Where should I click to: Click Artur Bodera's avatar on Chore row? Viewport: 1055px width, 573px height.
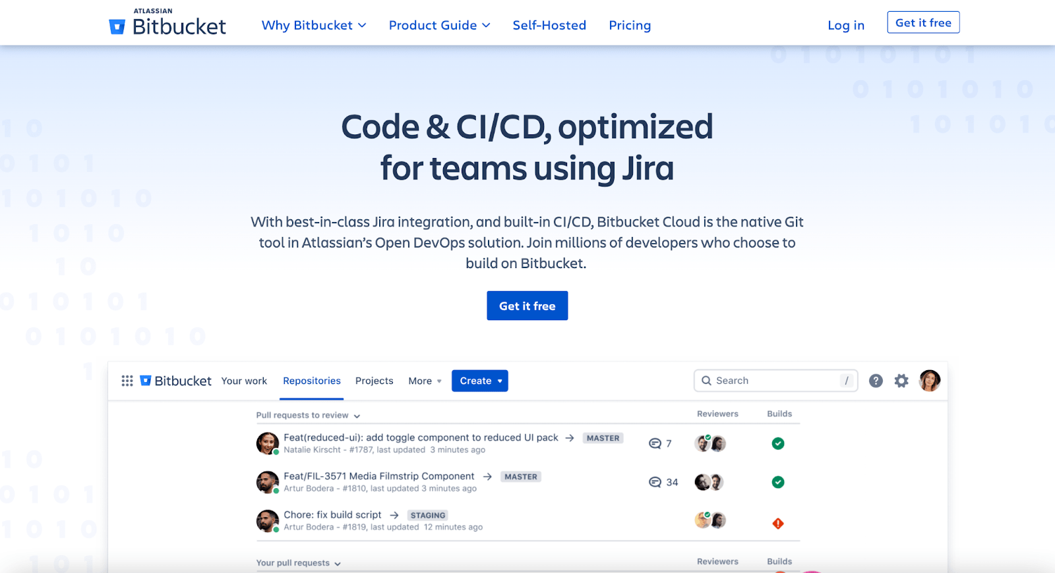[268, 521]
